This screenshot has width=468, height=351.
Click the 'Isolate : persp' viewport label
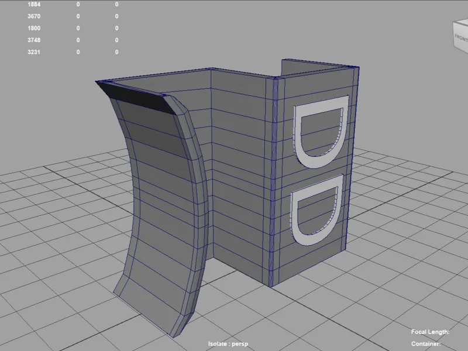228,344
